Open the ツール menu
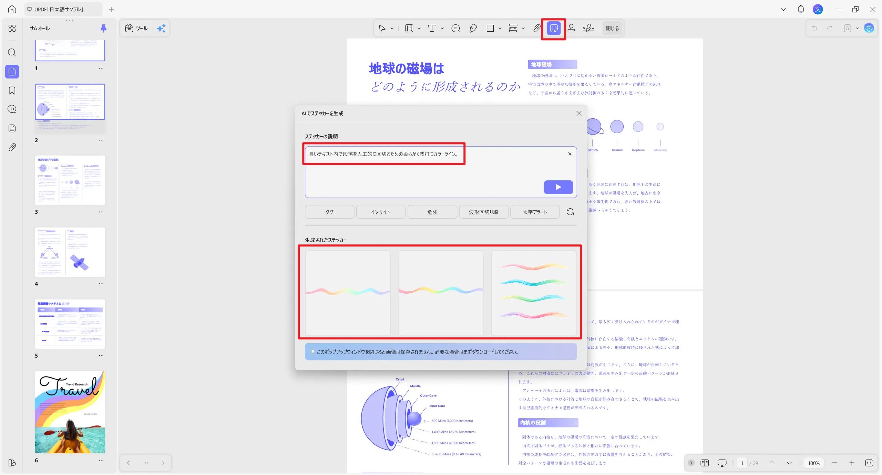Viewport: 882px width, 475px height. [137, 29]
